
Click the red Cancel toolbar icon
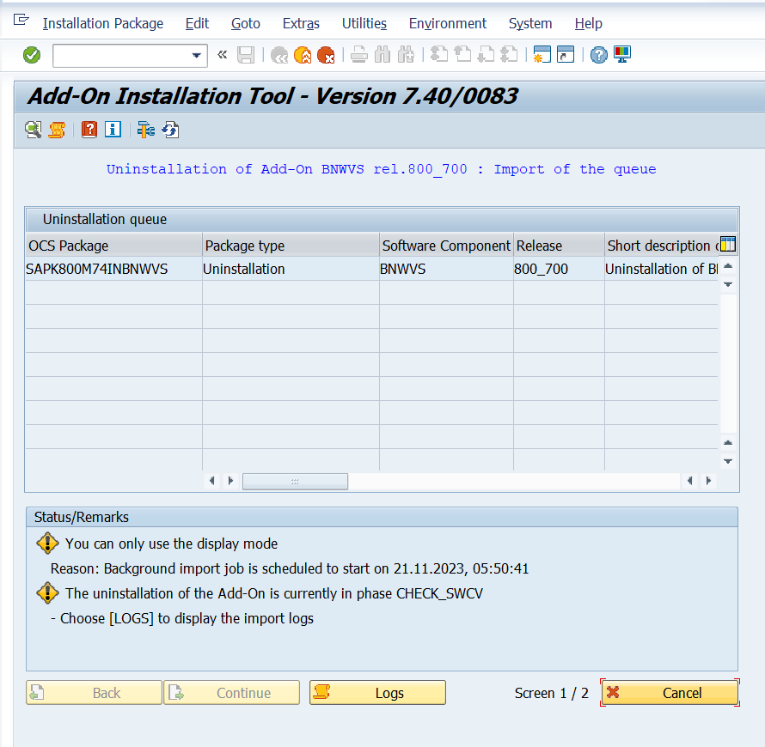[x=326, y=56]
